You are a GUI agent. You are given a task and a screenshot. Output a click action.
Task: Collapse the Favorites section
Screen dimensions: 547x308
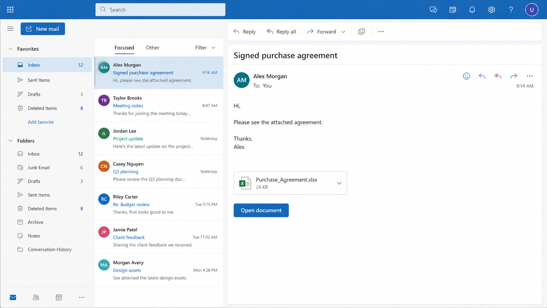(10, 49)
